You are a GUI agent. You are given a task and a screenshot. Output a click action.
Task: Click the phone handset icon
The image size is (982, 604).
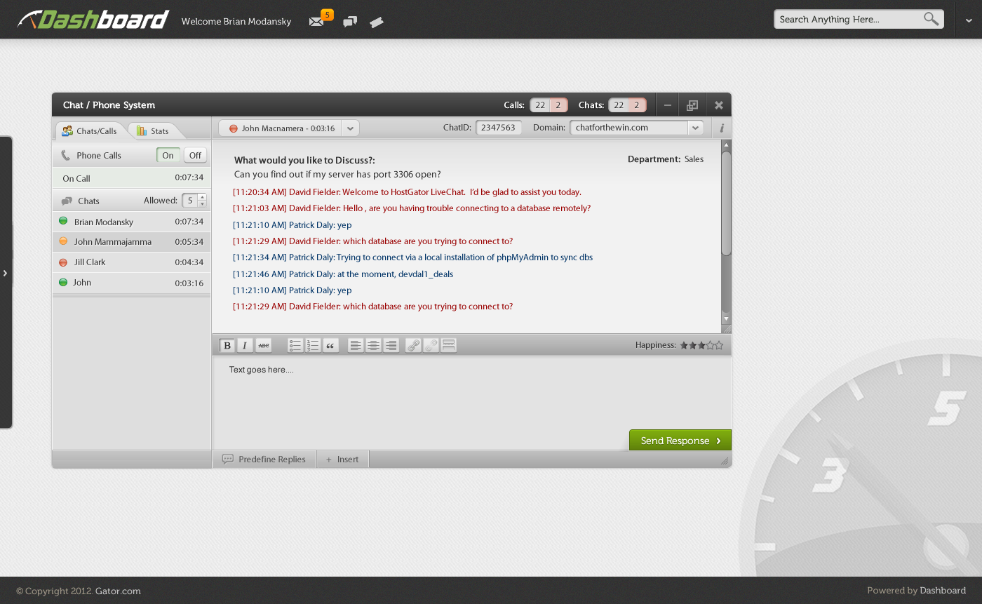[x=66, y=156]
